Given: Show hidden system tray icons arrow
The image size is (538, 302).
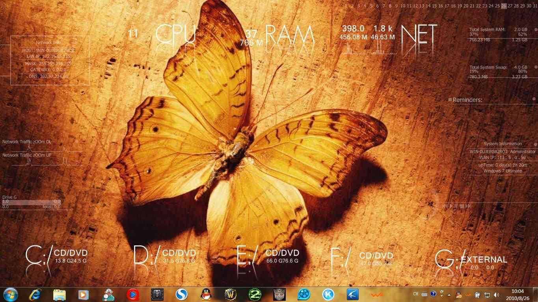Looking at the screenshot, I should [449, 295].
